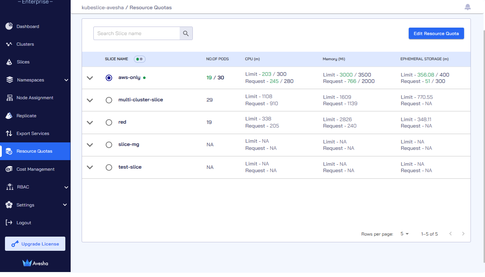Viewport: 485px width, 277px height.
Task: Expand the RBAC submenu arrow
Action: (66, 187)
